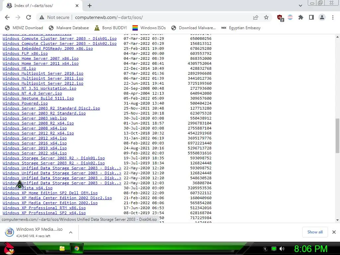Reload the page with the refresh icon
This screenshot has width=340, height=255.
[x=29, y=17]
